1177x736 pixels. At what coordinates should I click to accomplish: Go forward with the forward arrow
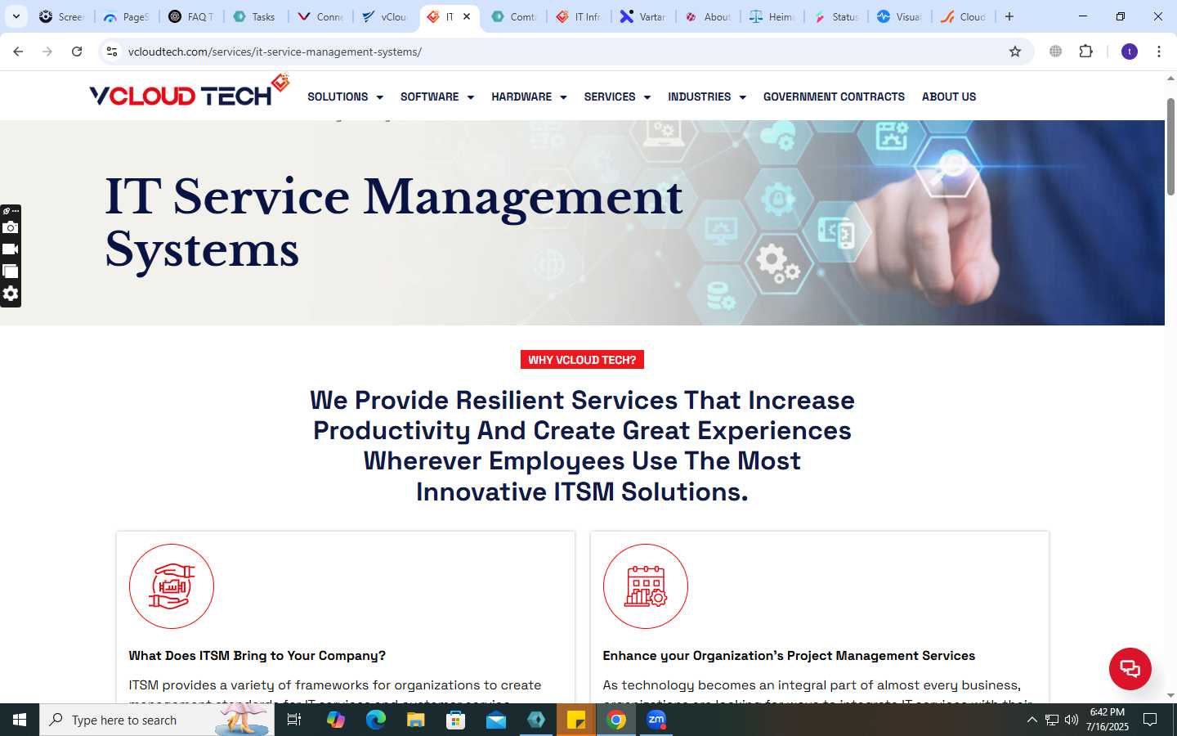(47, 52)
